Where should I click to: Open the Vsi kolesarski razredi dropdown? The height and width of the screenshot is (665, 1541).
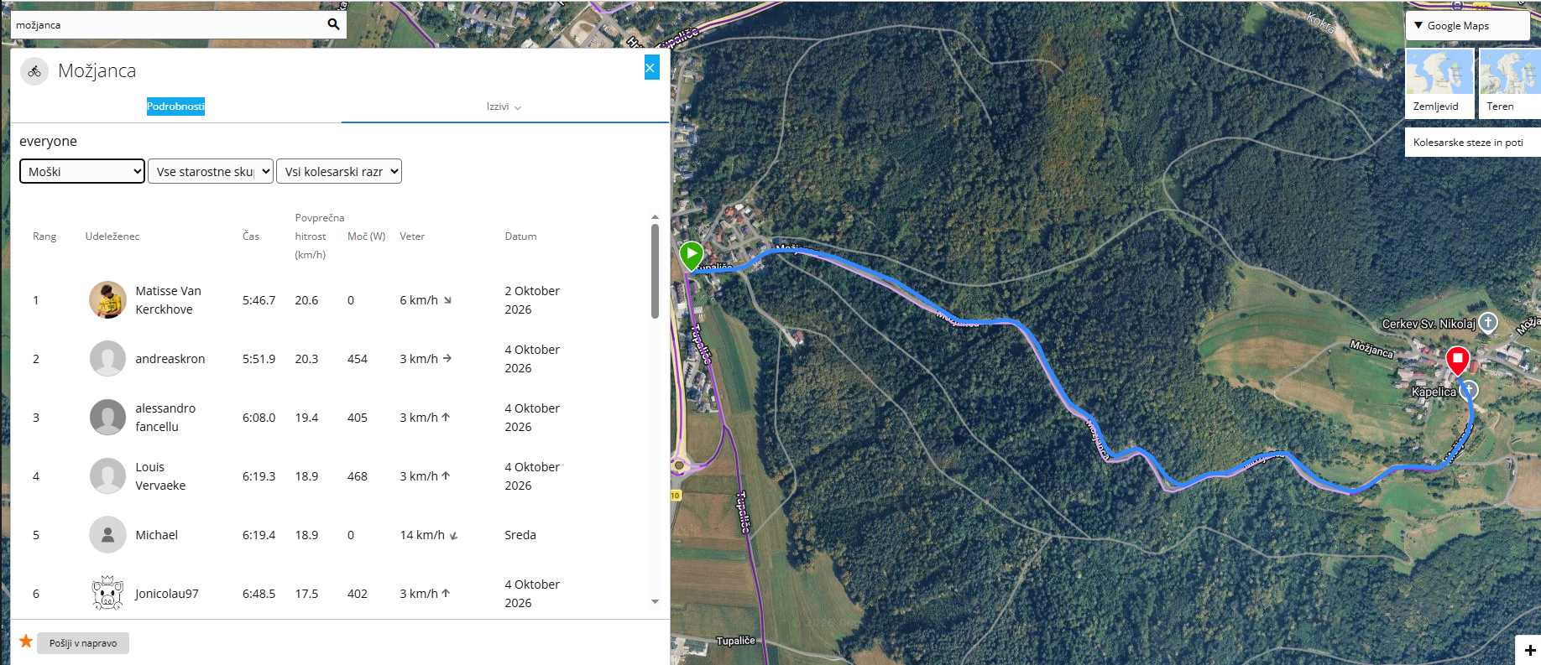point(339,171)
